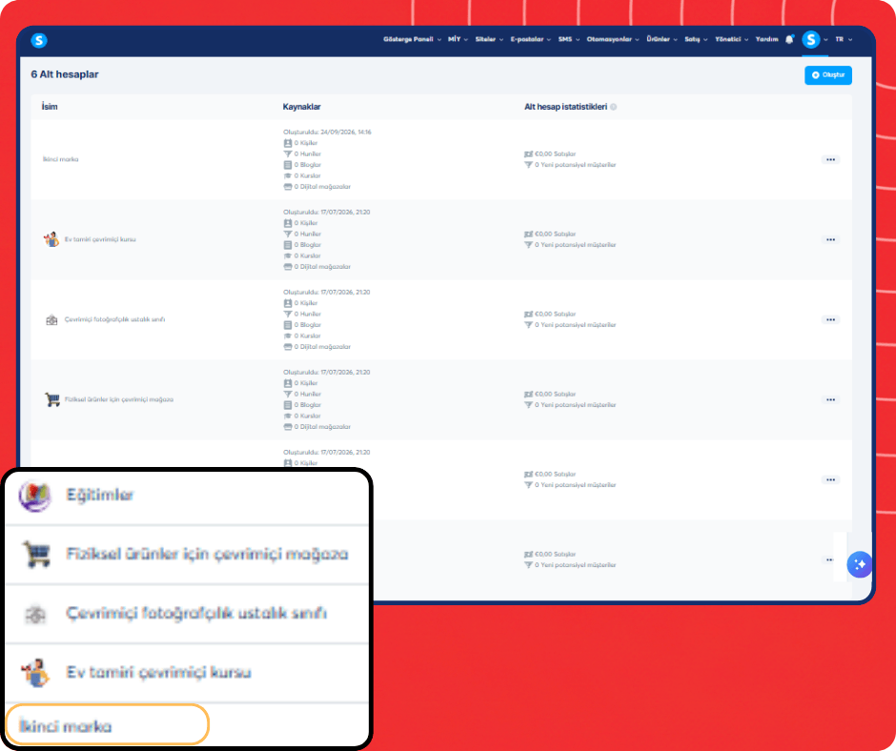
Task: Click the İsim column header
Action: point(50,107)
